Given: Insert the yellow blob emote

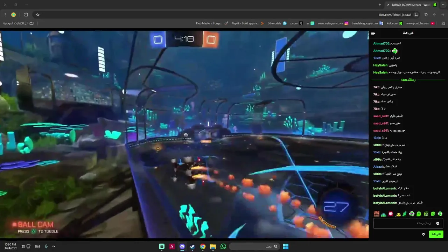Looking at the screenshot, I should click(x=398, y=214).
